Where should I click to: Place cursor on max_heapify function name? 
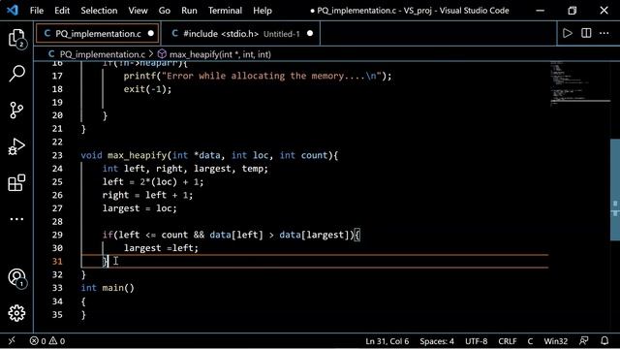coord(137,155)
